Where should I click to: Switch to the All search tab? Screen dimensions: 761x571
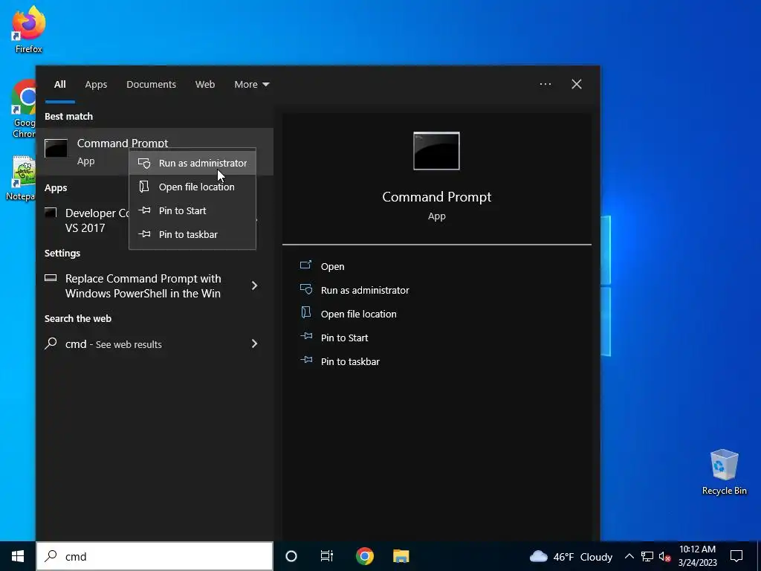(x=59, y=85)
